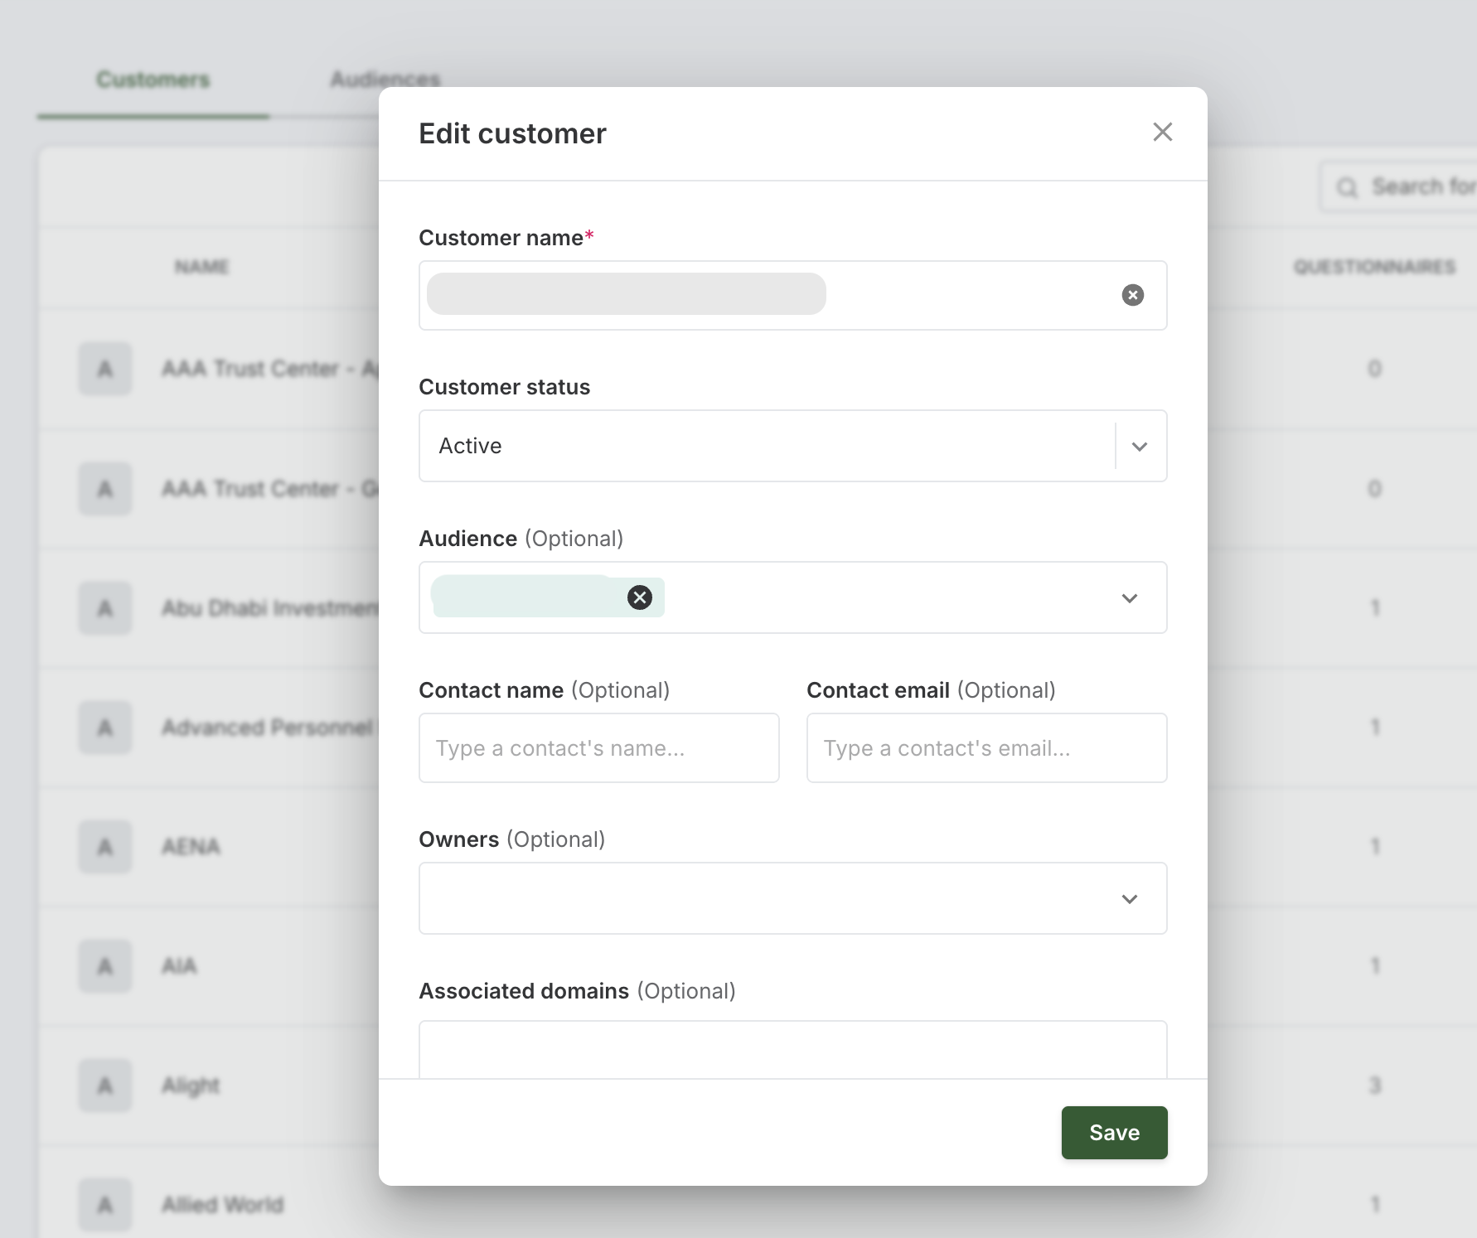This screenshot has height=1238, width=1477.
Task: Focus the Contact name field
Action: 598,748
